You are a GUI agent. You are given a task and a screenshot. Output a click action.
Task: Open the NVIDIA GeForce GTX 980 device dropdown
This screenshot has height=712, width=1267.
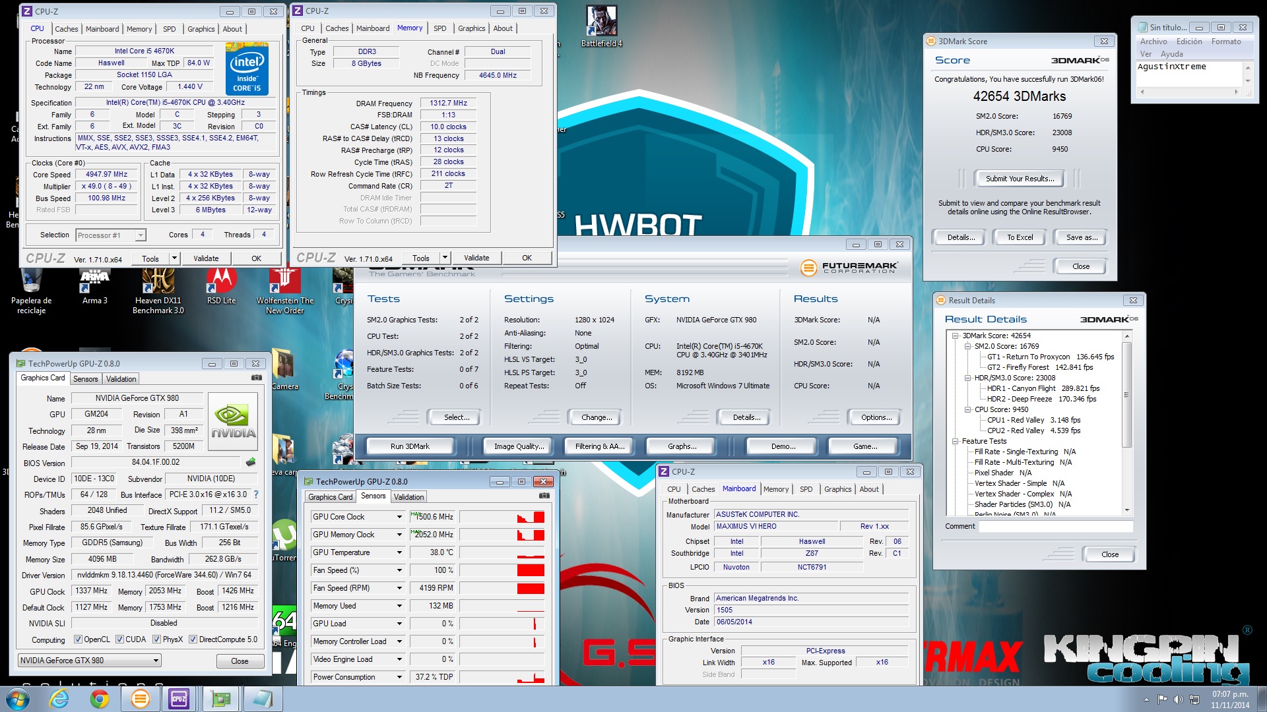[x=89, y=661]
